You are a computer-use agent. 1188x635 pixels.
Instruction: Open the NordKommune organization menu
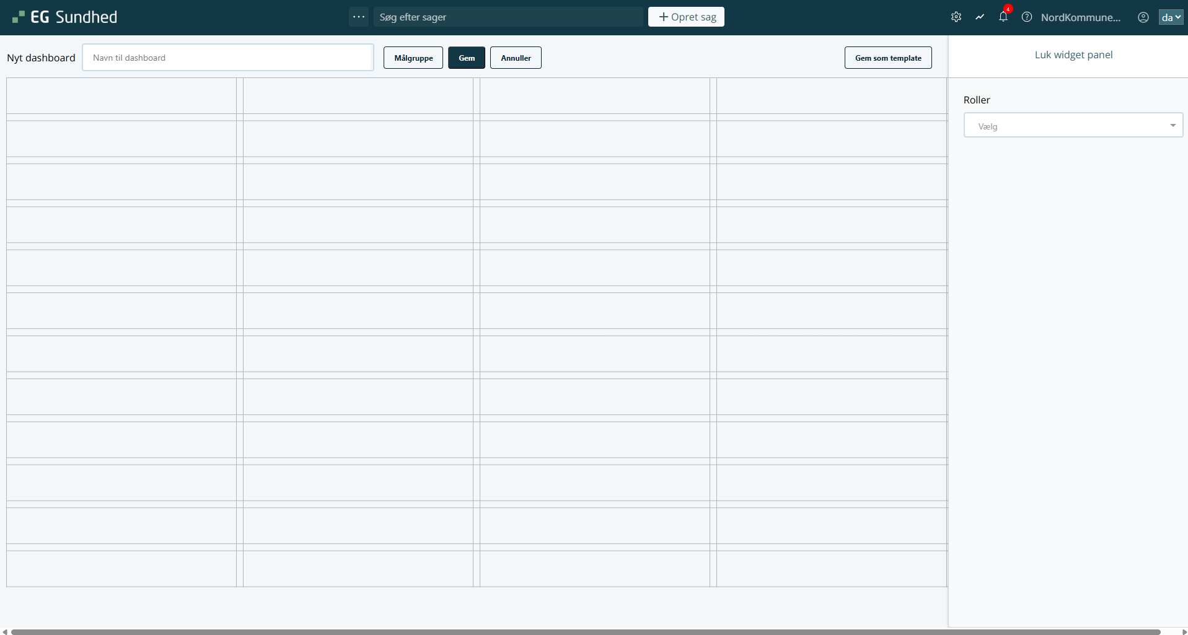coord(1080,17)
